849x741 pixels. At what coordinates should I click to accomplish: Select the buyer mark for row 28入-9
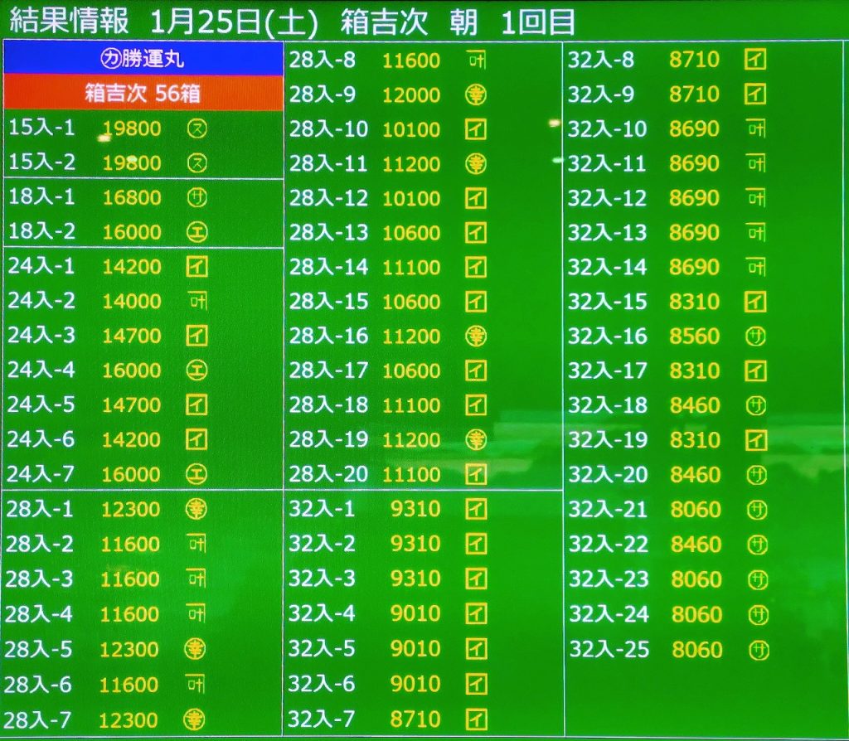476,94
